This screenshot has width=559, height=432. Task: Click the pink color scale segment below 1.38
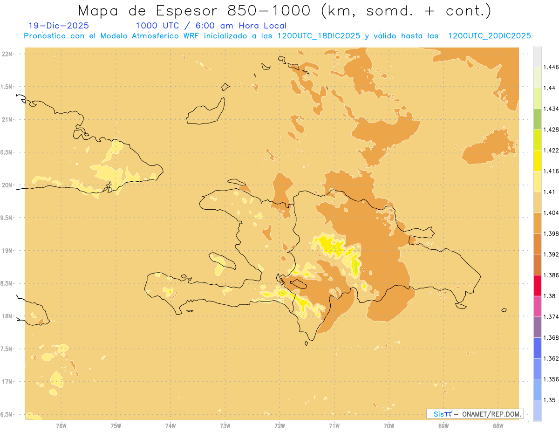point(537,307)
